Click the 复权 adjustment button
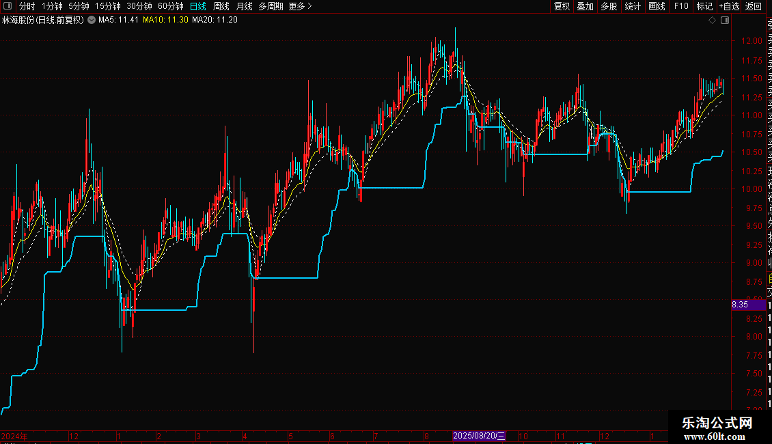The width and height of the screenshot is (772, 444). tap(562, 6)
